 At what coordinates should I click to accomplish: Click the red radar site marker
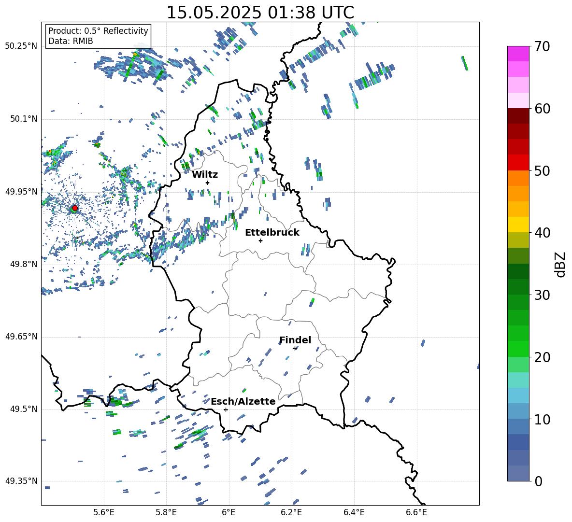point(75,208)
